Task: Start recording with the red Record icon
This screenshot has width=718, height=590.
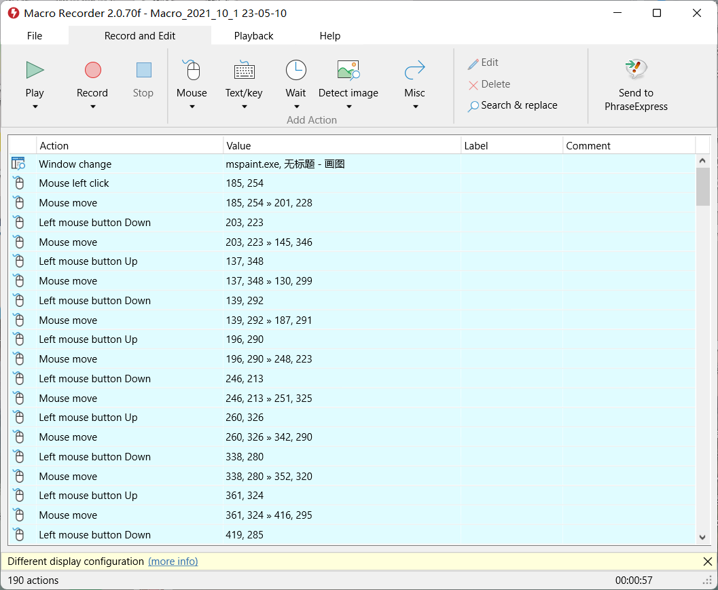Action: pyautogui.click(x=92, y=70)
